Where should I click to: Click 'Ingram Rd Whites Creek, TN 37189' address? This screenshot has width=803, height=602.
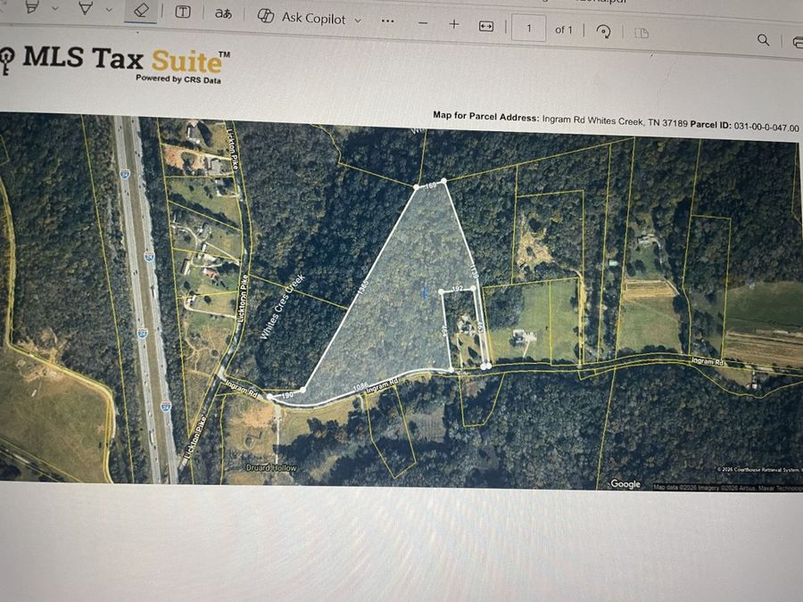[x=615, y=120]
